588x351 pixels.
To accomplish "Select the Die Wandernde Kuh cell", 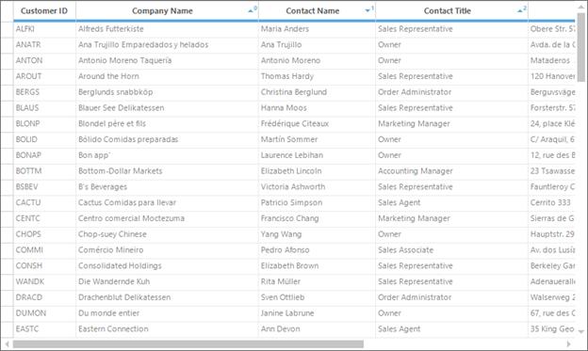I will click(167, 281).
